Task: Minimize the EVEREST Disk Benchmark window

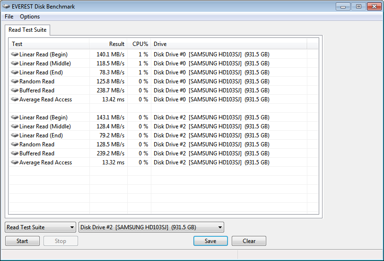Action: [x=343, y=7]
